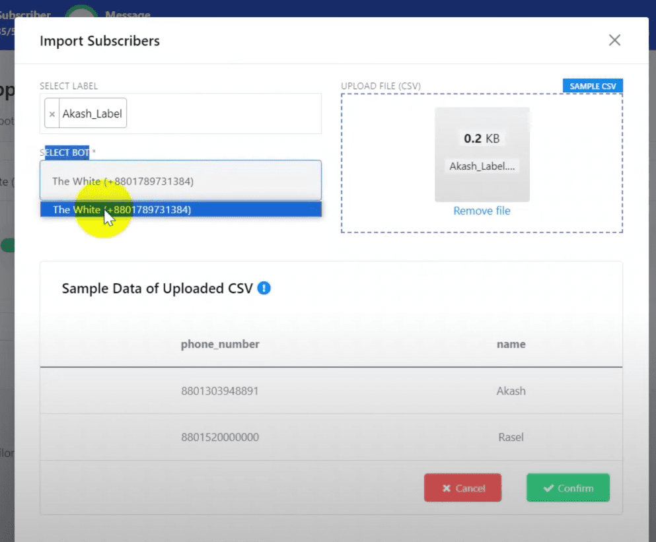
Task: Click the 0.2 KB file size label
Action: (x=482, y=139)
